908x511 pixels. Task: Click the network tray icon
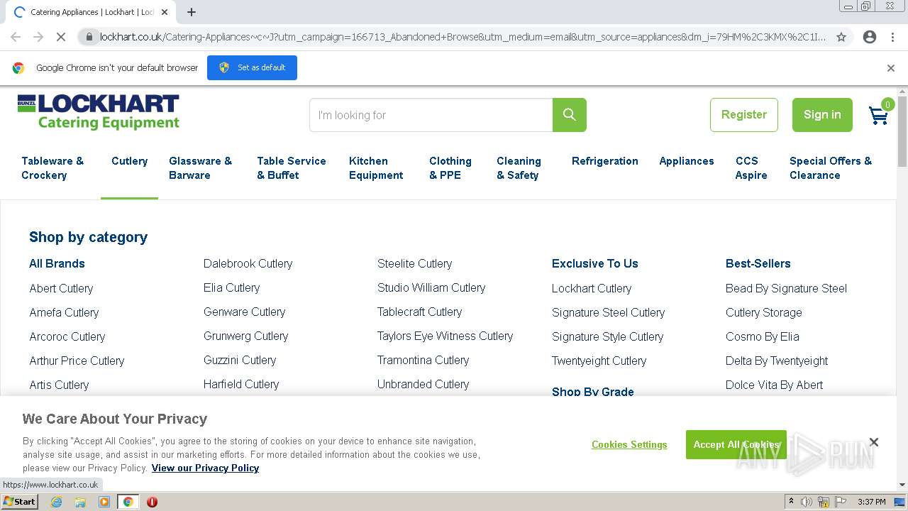(824, 502)
